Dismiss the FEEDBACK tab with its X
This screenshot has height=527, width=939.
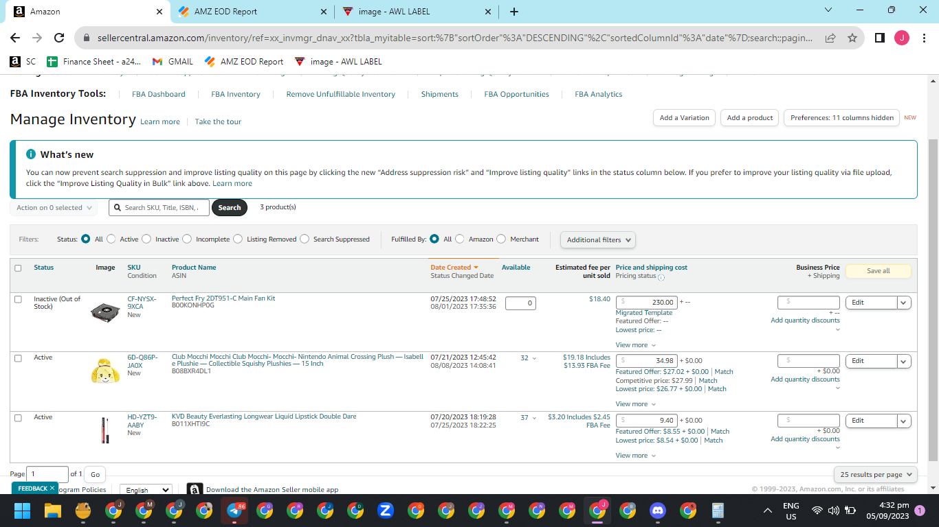(52, 489)
